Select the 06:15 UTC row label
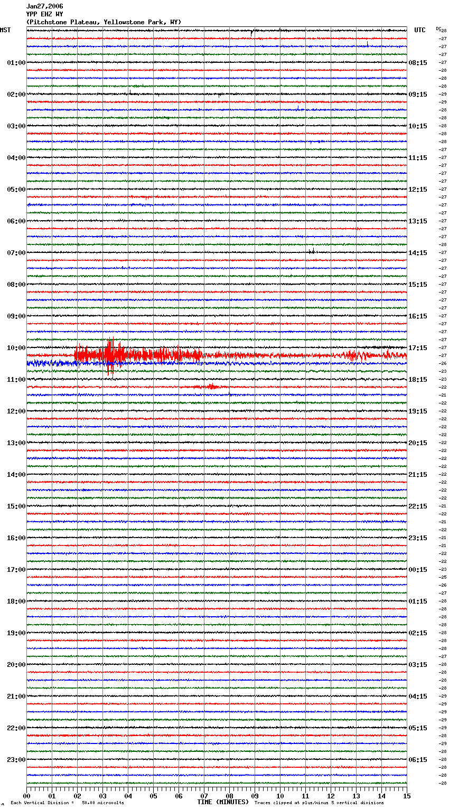This screenshot has width=449, height=810. click(418, 760)
